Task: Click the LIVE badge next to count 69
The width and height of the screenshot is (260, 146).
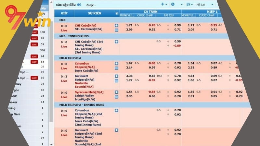Action: pos(34,38)
